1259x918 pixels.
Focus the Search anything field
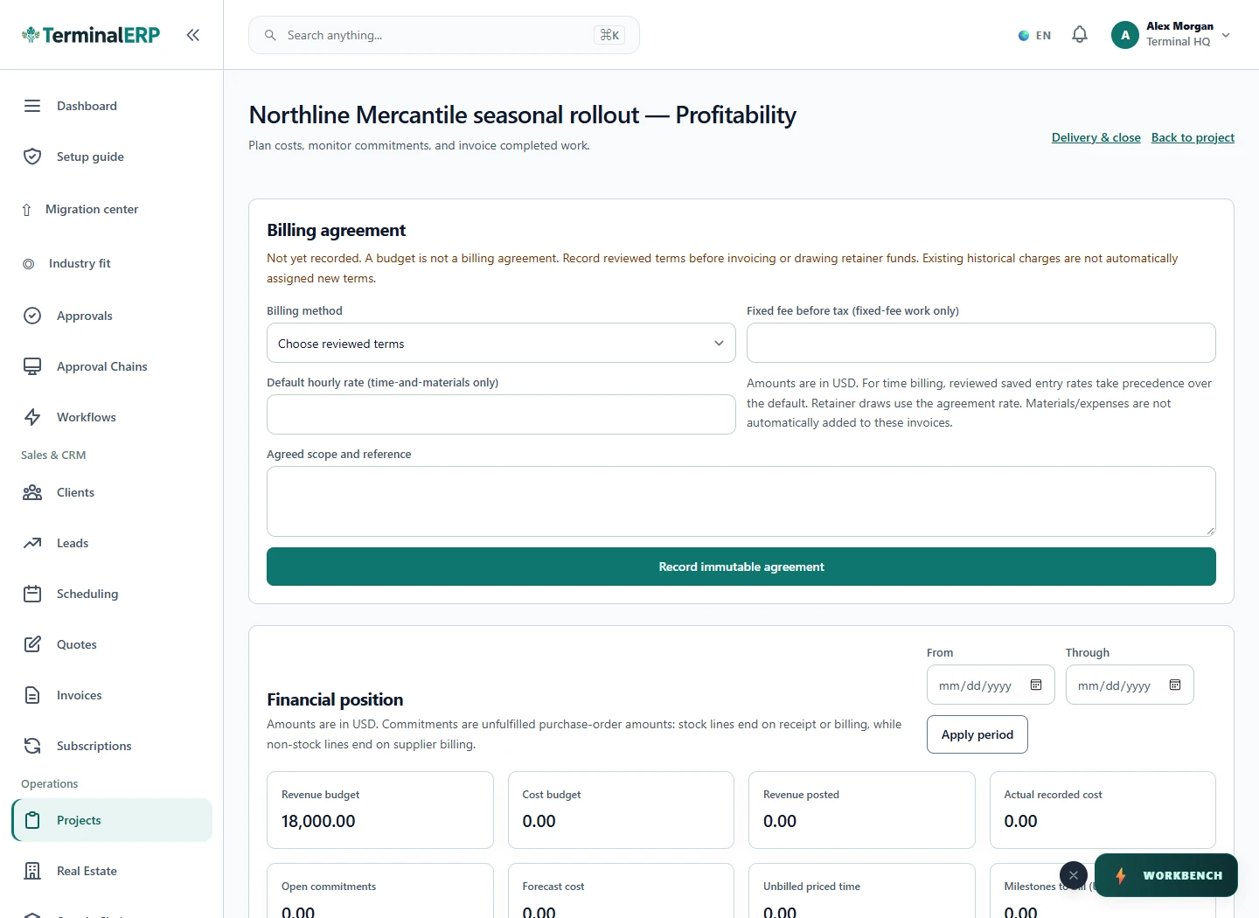pyautogui.click(x=444, y=35)
